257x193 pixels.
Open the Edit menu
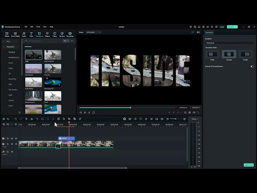coord(32,27)
